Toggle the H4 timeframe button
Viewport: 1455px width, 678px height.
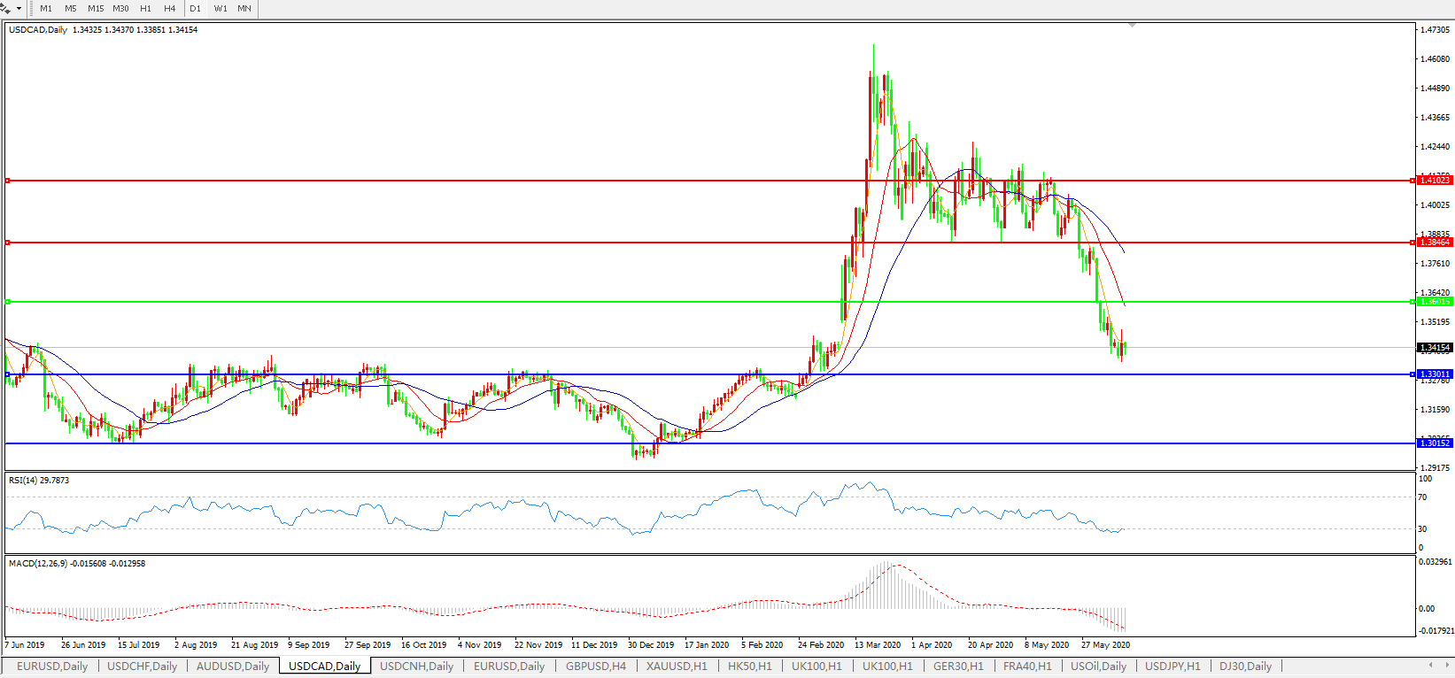(169, 9)
